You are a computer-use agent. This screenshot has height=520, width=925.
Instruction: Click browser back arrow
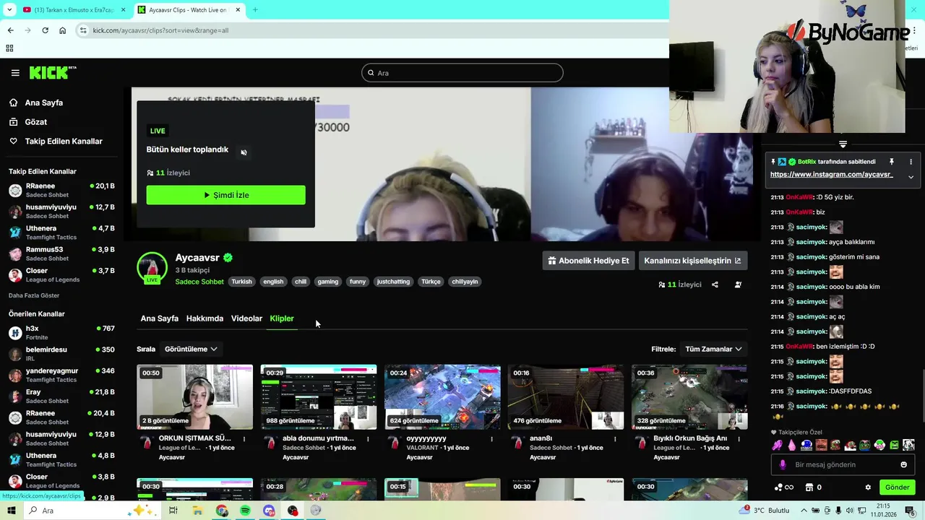tap(10, 30)
